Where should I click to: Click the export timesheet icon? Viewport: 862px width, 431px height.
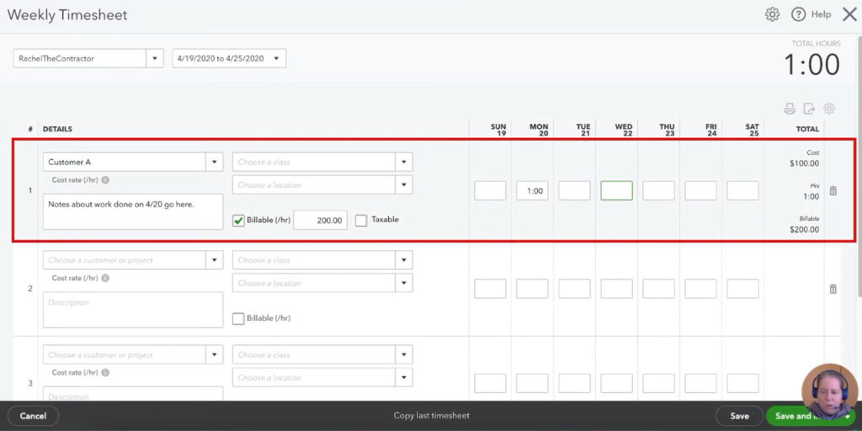(x=809, y=109)
